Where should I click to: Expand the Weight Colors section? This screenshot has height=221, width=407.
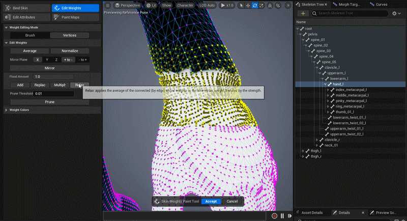point(7,110)
